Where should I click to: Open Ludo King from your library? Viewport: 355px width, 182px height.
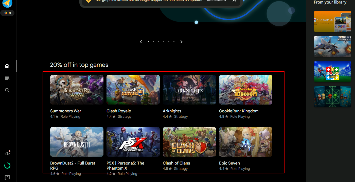(x=332, y=71)
